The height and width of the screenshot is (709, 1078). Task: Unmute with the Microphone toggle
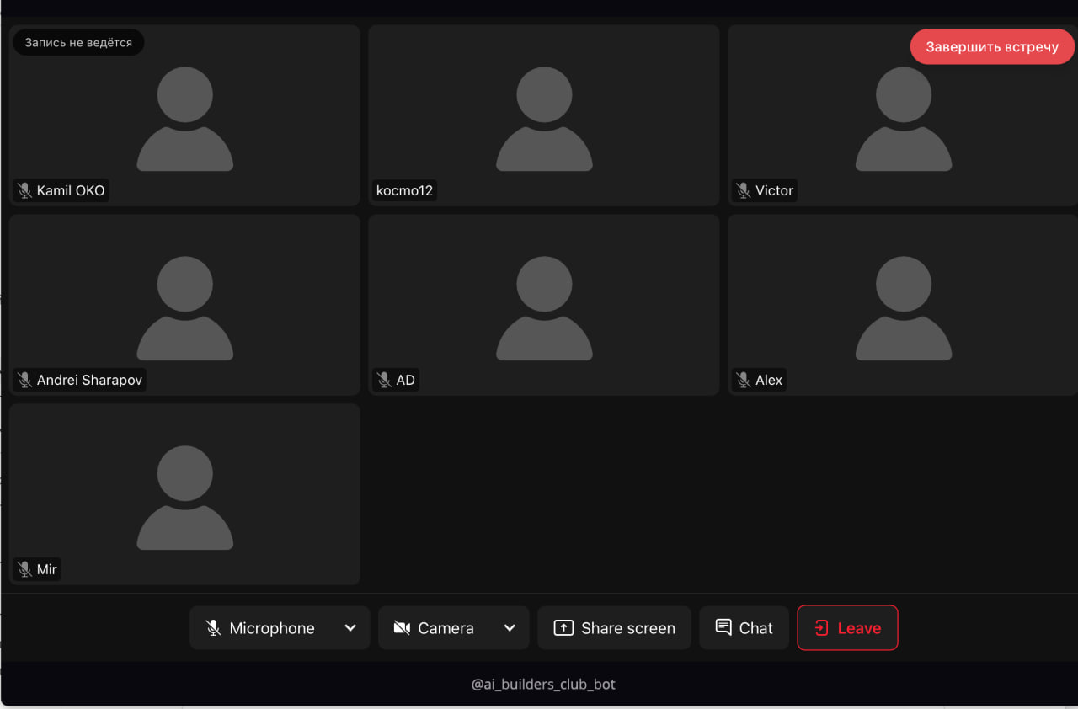[x=261, y=628]
